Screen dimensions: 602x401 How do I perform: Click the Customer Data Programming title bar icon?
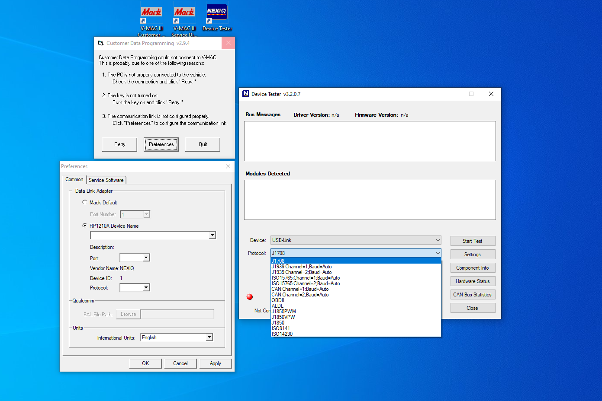click(x=101, y=43)
